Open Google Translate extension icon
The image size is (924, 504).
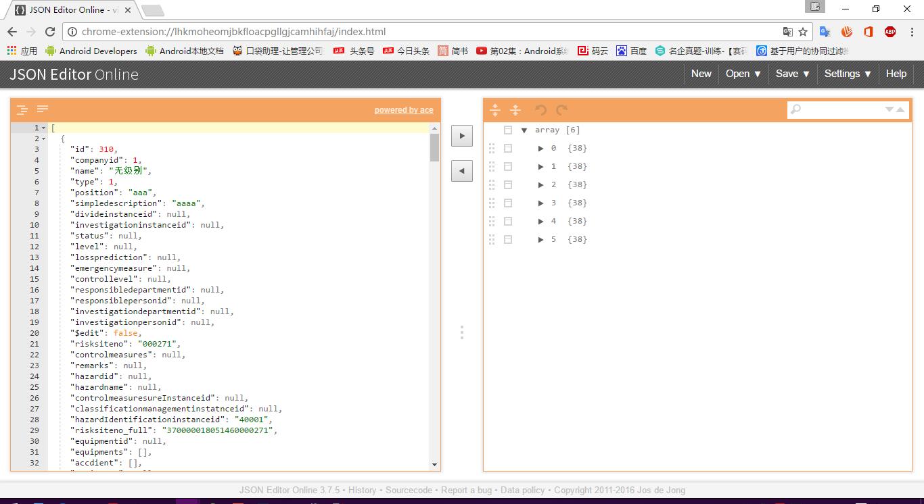825,32
